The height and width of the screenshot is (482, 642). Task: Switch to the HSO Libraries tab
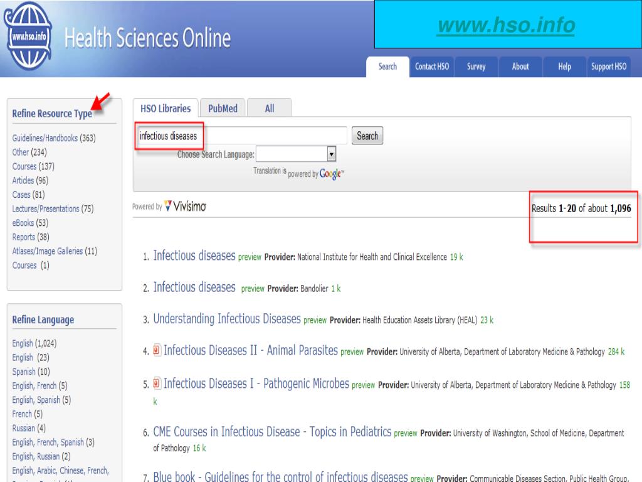tap(166, 109)
